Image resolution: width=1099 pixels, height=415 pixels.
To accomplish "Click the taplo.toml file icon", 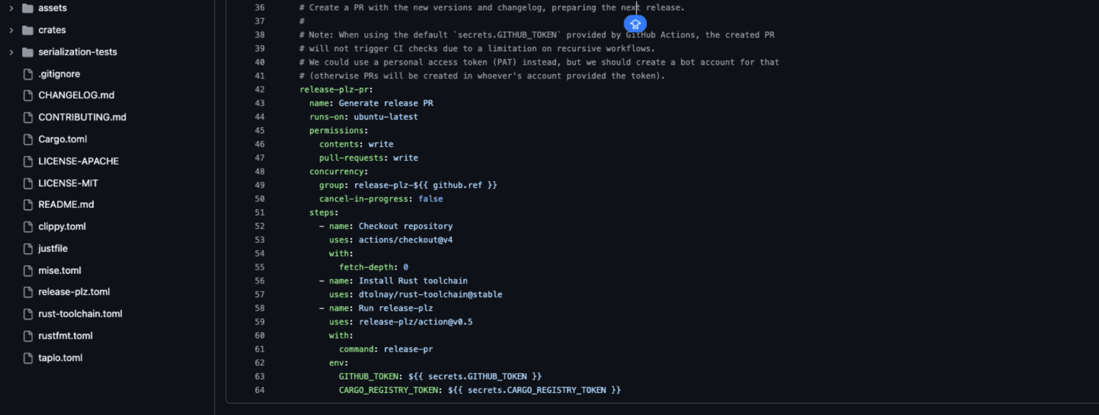I will pos(28,358).
